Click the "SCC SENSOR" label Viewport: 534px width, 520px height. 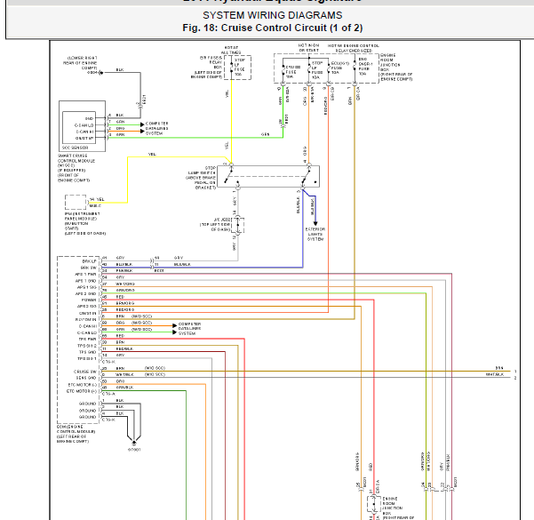pyautogui.click(x=75, y=148)
